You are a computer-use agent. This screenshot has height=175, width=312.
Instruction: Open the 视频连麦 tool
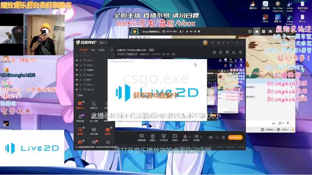click(x=80, y=118)
